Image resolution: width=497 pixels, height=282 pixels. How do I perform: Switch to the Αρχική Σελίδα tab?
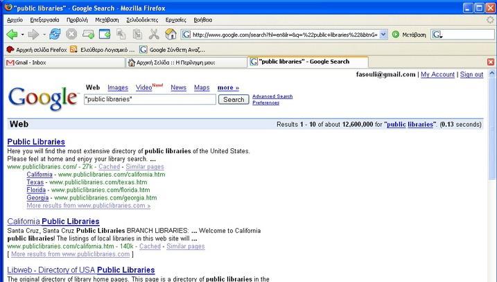[186, 62]
